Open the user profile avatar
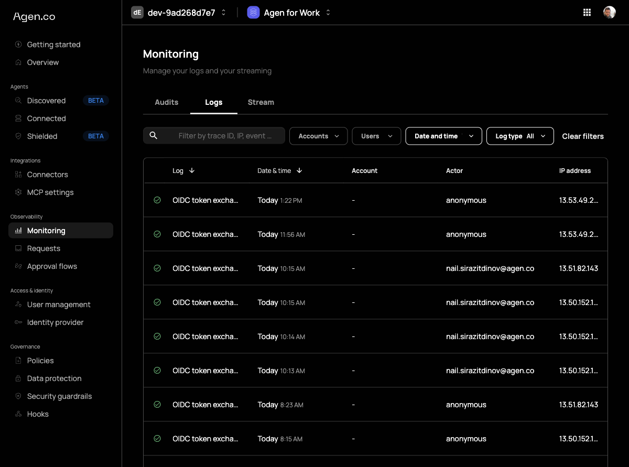 pos(609,13)
